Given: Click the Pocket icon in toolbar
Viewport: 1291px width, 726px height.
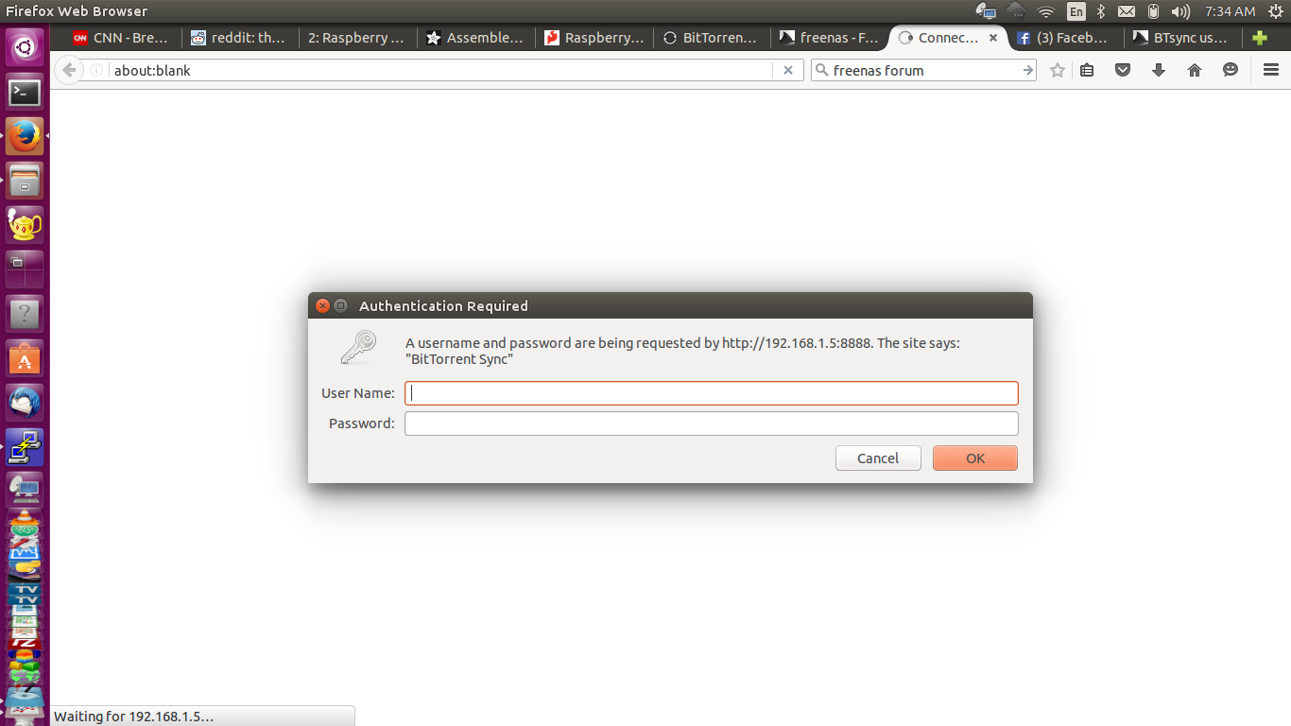Looking at the screenshot, I should click(1123, 70).
